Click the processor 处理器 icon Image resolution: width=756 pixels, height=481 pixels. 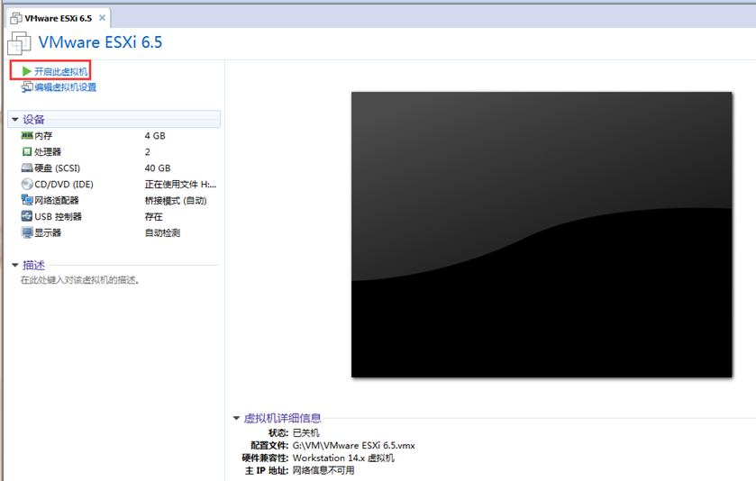[x=27, y=152]
